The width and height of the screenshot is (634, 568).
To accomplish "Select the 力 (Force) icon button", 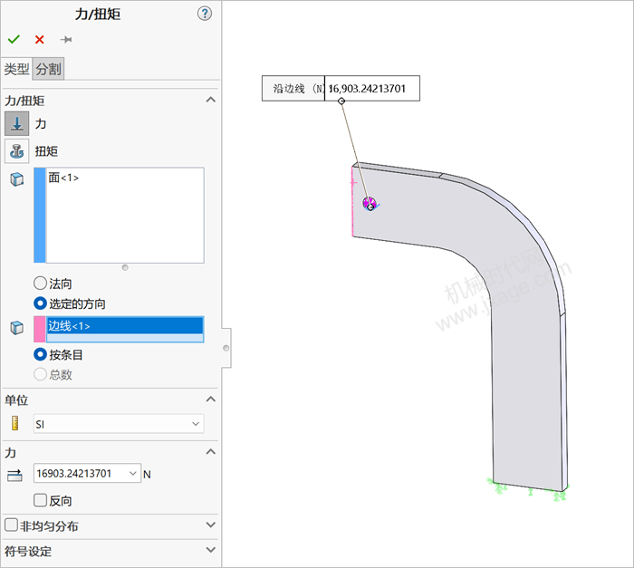I will 17,123.
